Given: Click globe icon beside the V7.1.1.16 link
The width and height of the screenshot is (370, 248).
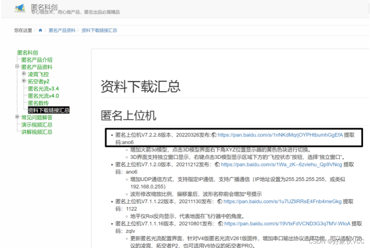Looking at the screenshot, I should click(220, 223).
